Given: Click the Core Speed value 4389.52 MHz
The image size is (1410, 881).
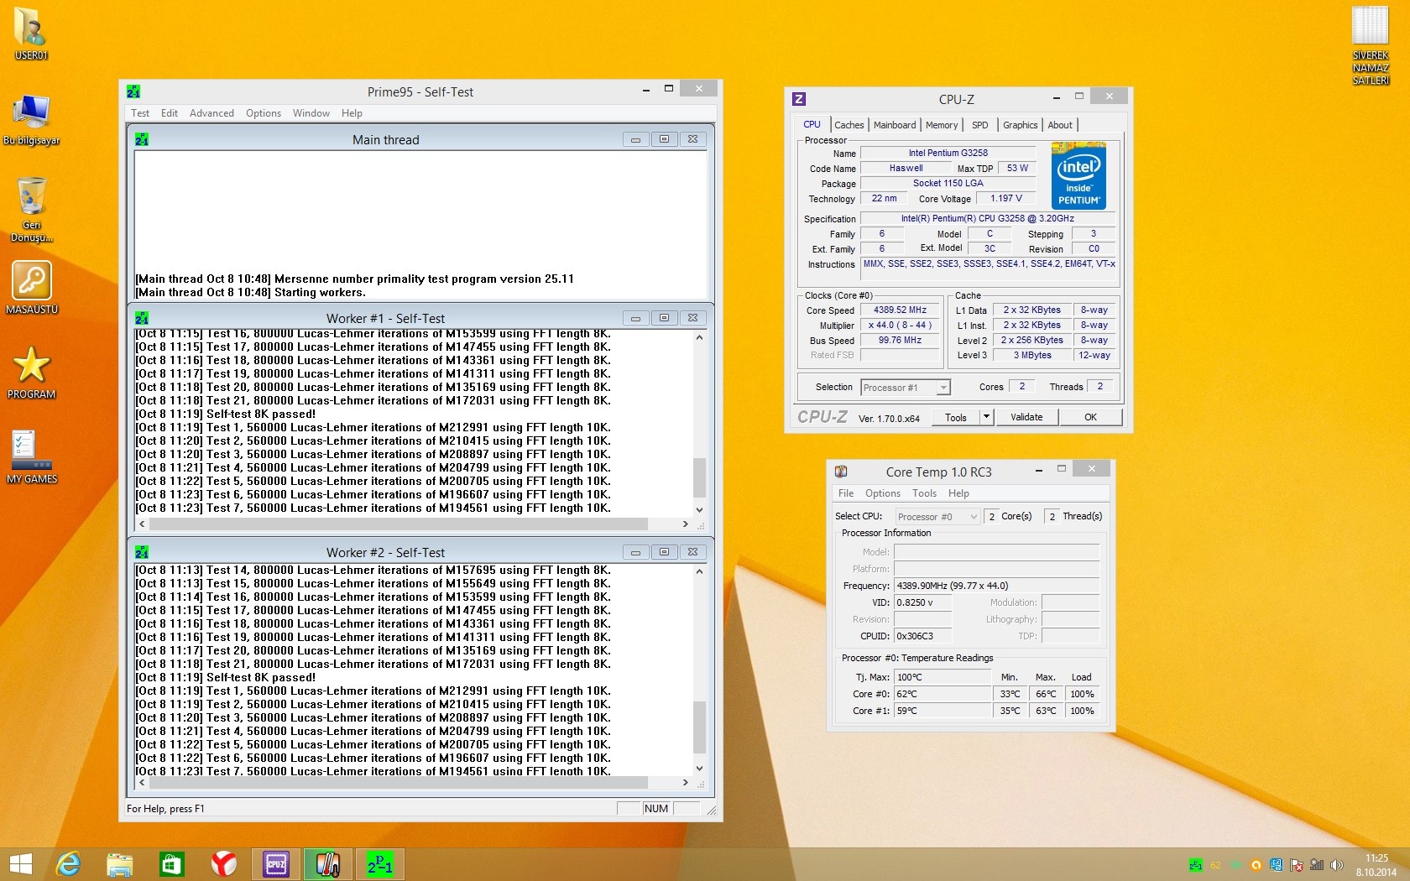Looking at the screenshot, I should pos(900,310).
